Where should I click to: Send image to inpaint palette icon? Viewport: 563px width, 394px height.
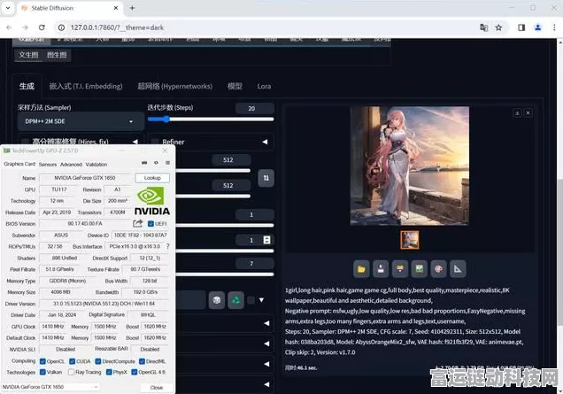[x=438, y=269]
